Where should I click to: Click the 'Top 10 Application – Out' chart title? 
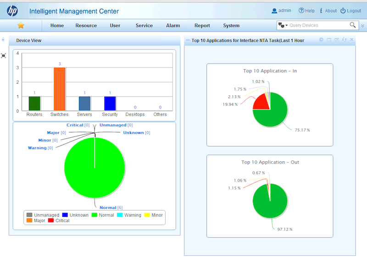[270, 162]
